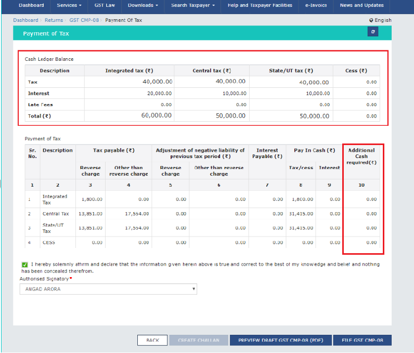The height and width of the screenshot is (353, 414).
Task: Expand the Search Taxpayer menu
Action: pos(193,5)
